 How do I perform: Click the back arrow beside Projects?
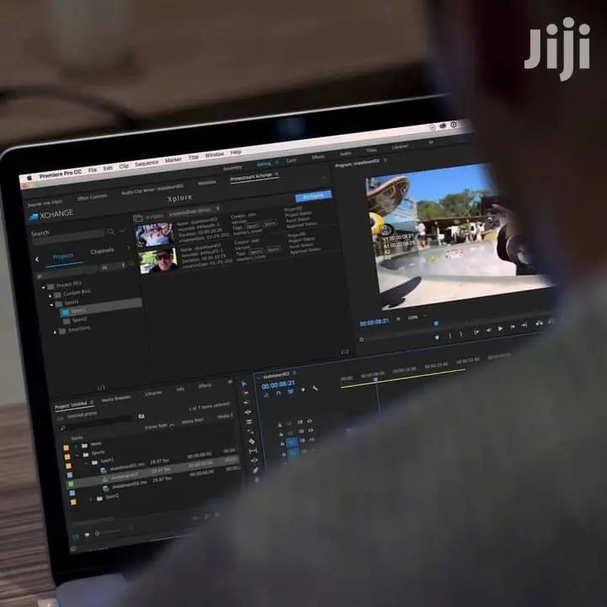[x=37, y=260]
